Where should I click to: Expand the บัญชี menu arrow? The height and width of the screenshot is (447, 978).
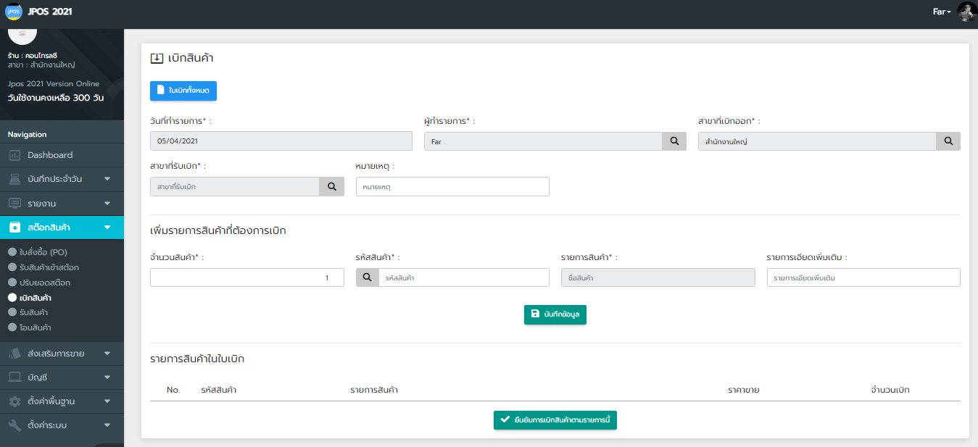coord(107,377)
